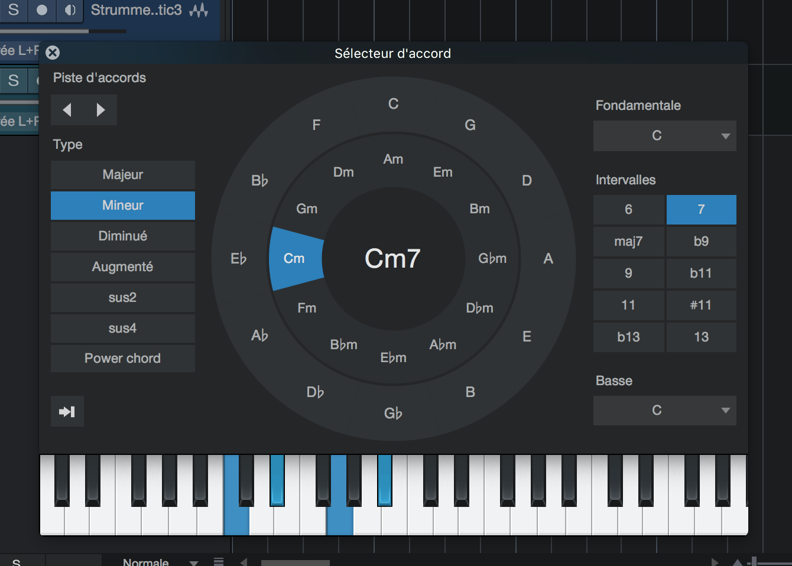
Task: Select D♭ major on the chord wheel
Action: tap(316, 392)
